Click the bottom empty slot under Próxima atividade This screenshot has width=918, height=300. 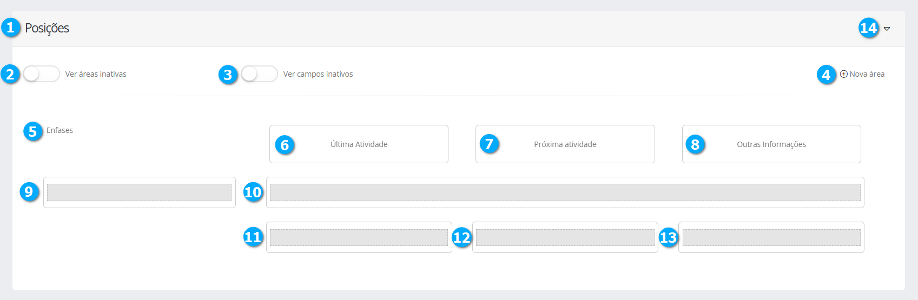(565, 237)
